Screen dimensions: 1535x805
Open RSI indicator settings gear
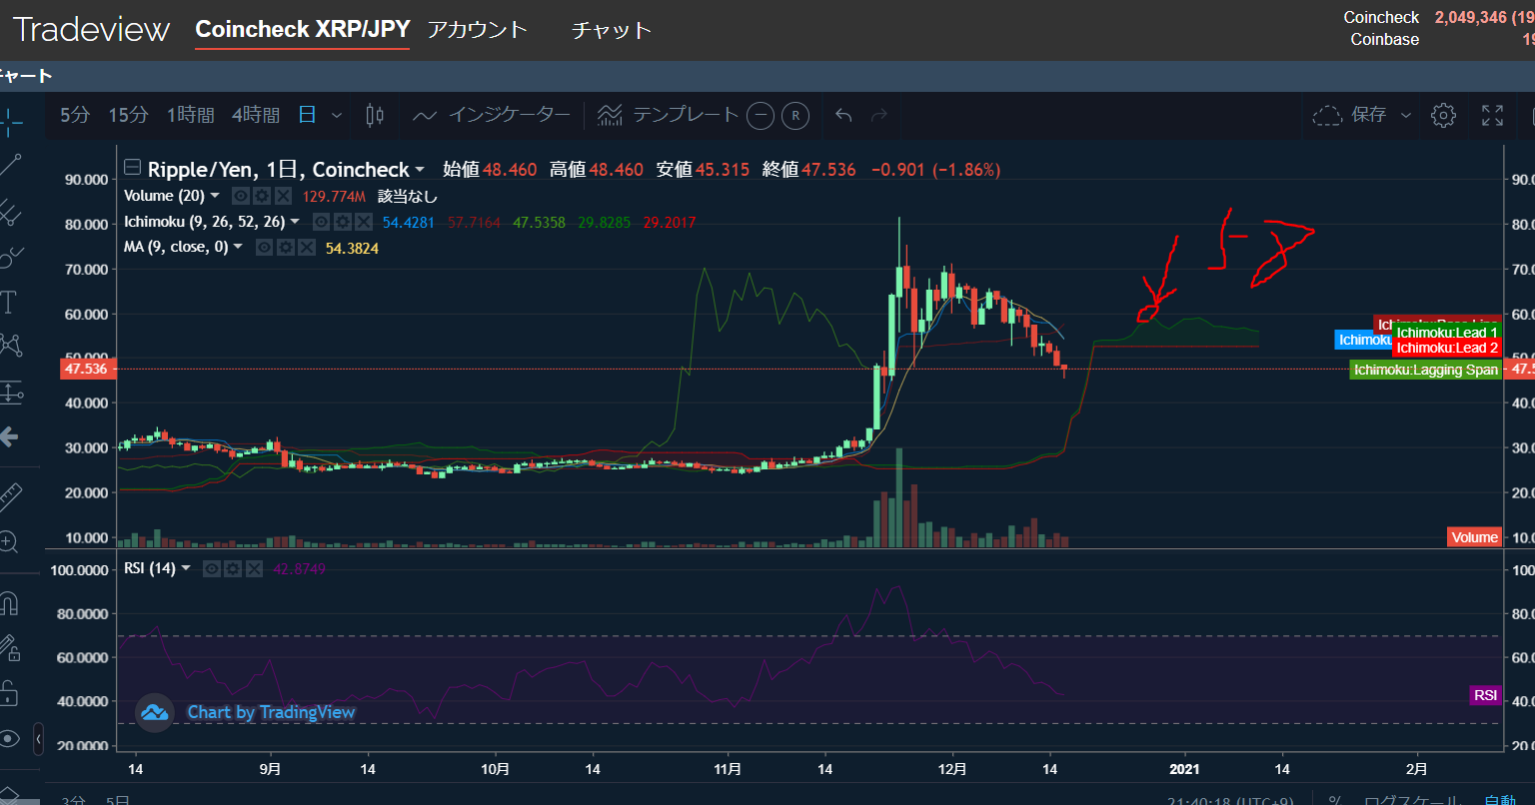coord(233,568)
